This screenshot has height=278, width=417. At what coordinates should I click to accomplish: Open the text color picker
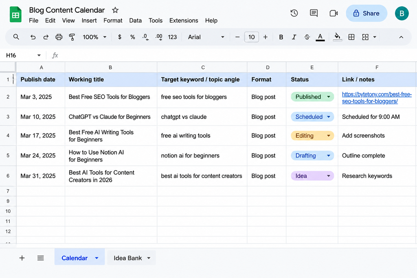tap(320, 37)
